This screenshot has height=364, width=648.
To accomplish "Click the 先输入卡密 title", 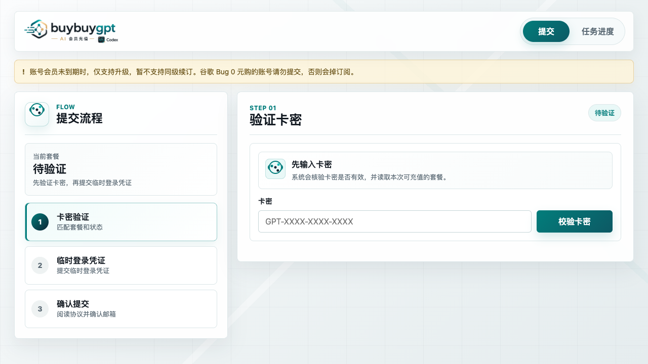I will tap(312, 165).
